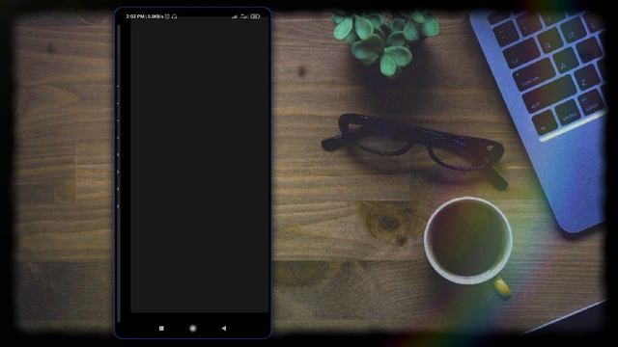This screenshot has height=347, width=618.
Task: Tap the headphones icon in status bar
Action: 174,16
